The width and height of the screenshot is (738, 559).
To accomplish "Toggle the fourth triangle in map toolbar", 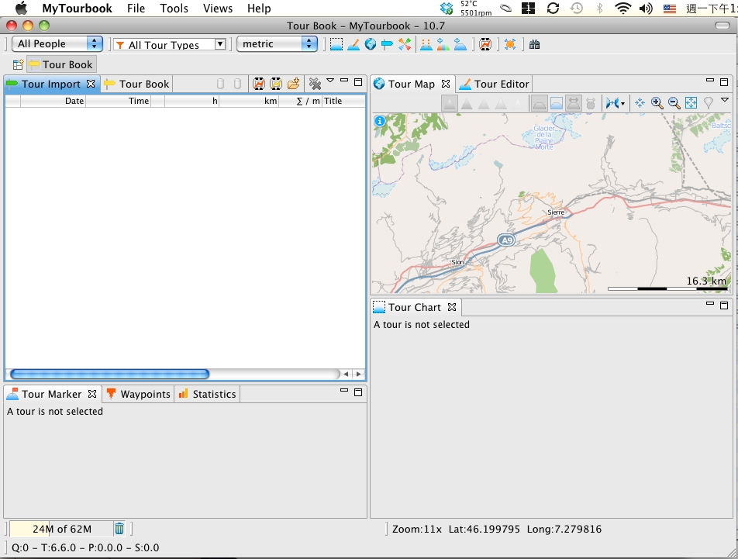I will click(x=501, y=103).
